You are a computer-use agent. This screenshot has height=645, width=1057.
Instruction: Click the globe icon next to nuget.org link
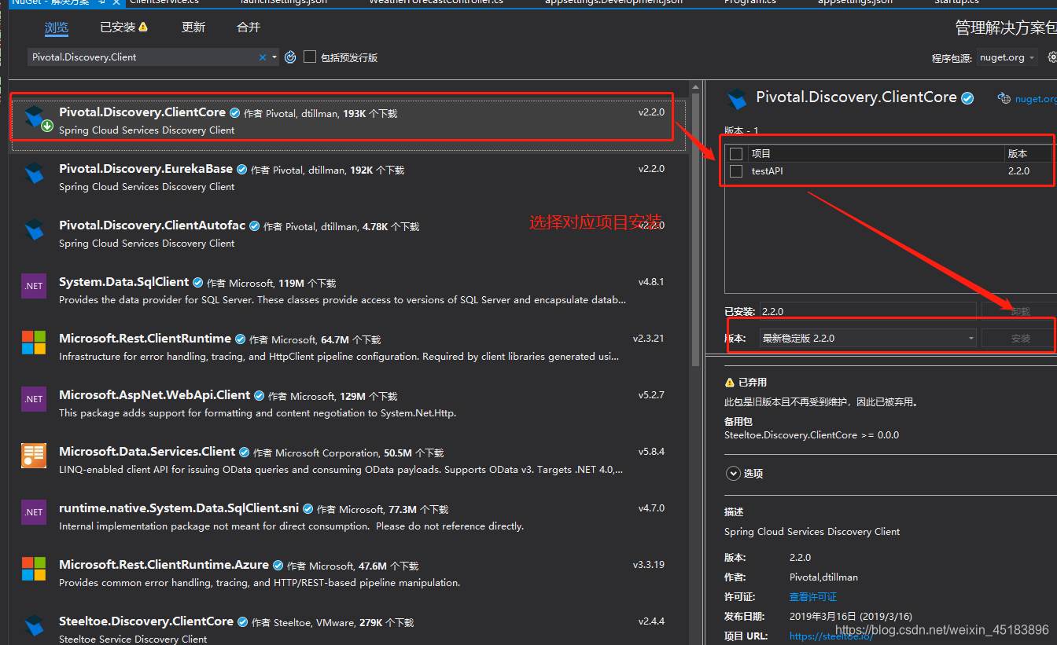1004,99
